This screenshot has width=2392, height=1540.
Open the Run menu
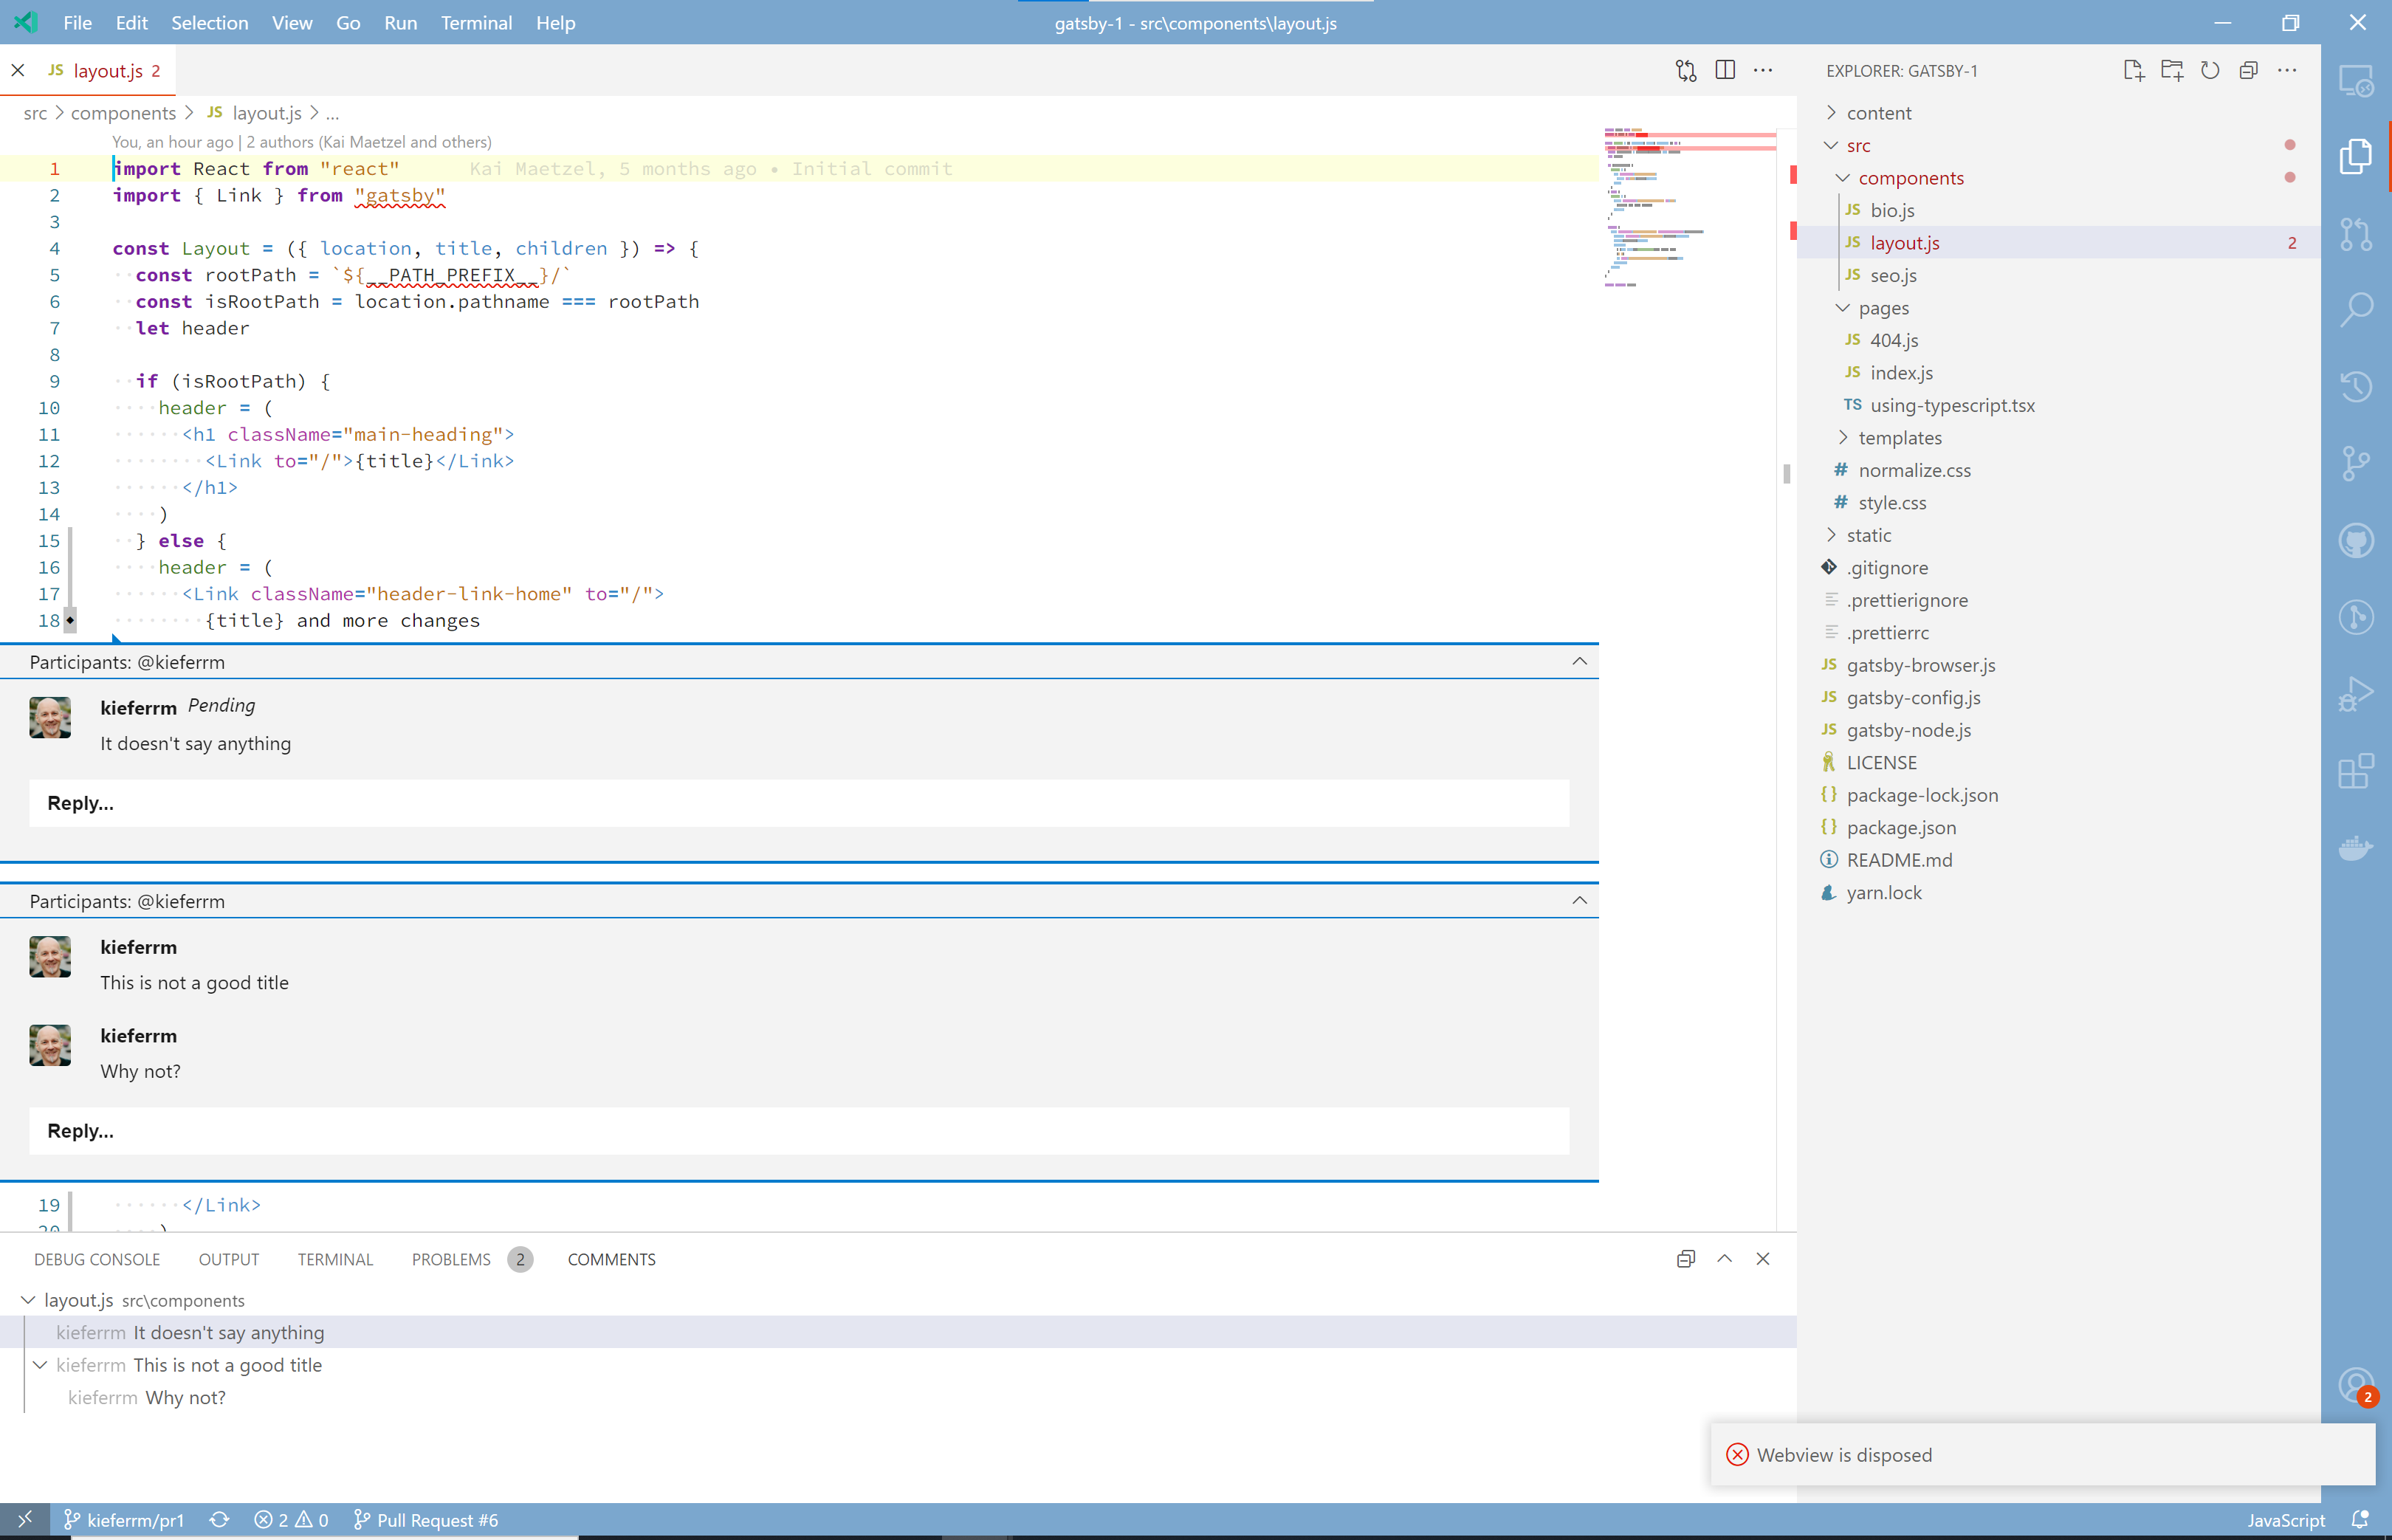[399, 22]
